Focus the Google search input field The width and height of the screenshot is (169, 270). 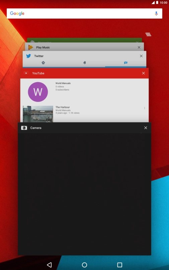pyautogui.click(x=84, y=13)
